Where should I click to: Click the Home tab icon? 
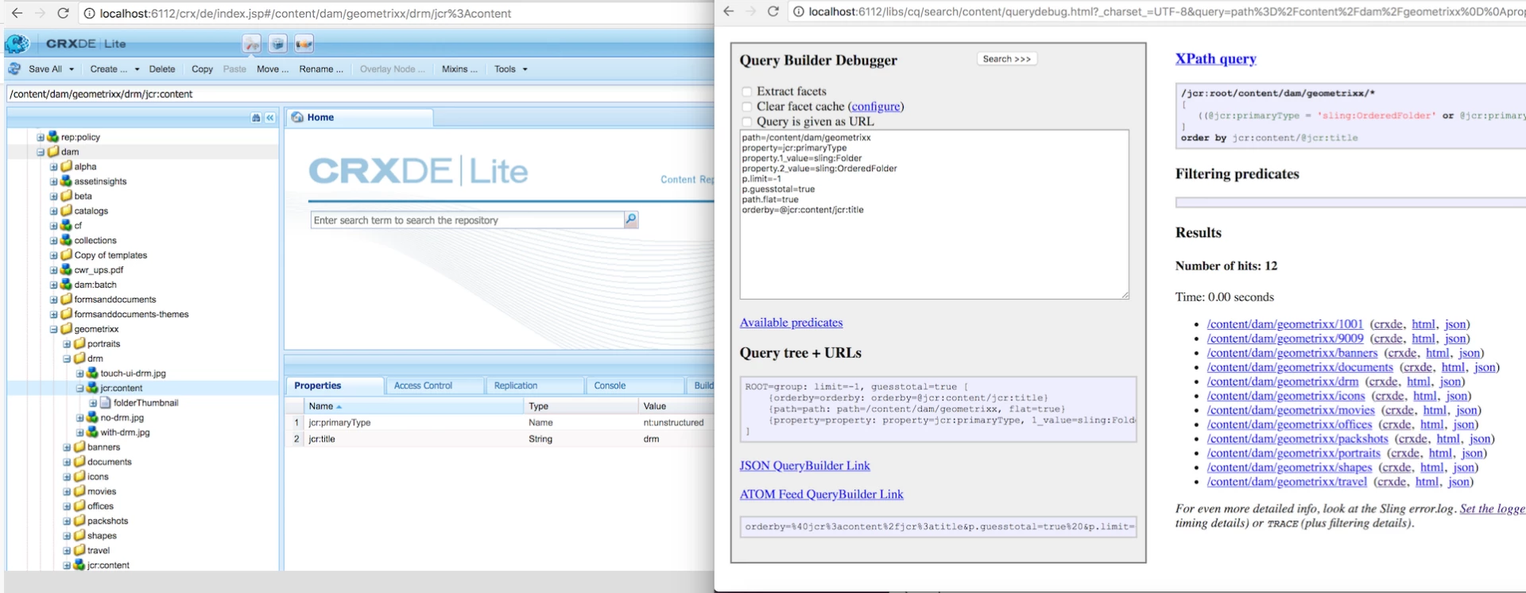298,118
